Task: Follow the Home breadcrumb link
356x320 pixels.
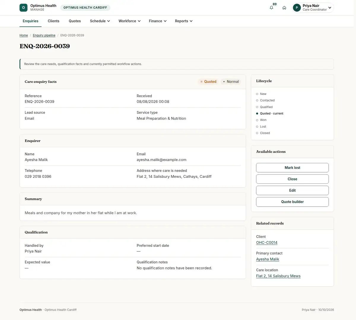Action: (24, 35)
